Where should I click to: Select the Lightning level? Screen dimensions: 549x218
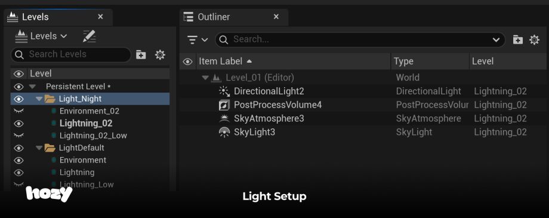[76, 173]
